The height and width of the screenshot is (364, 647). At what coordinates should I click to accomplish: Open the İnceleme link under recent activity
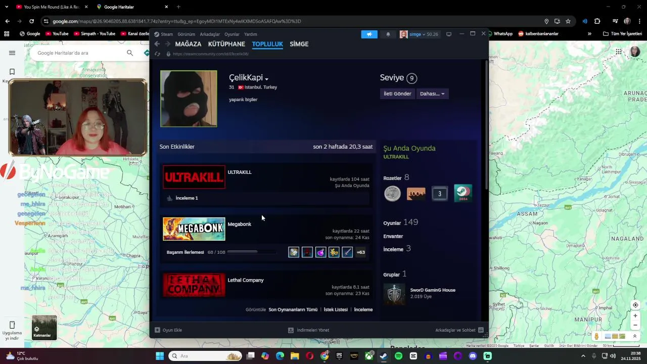tap(363, 309)
